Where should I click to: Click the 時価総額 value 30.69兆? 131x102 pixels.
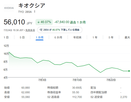(x=77, y=88)
